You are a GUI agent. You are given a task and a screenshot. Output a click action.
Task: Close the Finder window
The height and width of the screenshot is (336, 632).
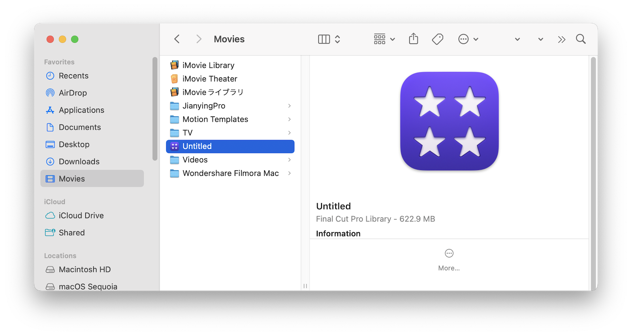(50, 39)
